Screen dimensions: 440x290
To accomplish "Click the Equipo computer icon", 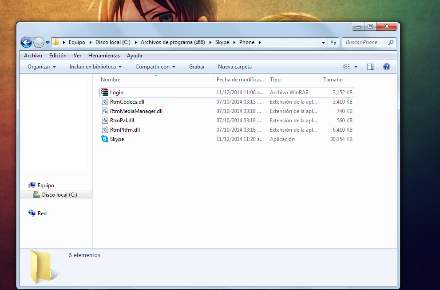I will pos(32,185).
